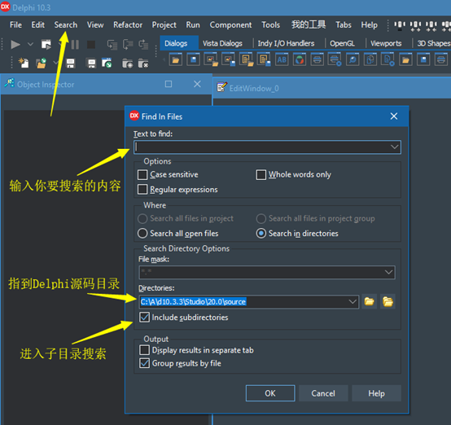The image size is (451, 425).
Task: Select the PrinterSetupDialog component with gear
Action: 335,59
